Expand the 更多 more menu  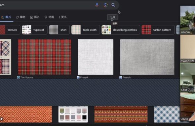point(63,17)
